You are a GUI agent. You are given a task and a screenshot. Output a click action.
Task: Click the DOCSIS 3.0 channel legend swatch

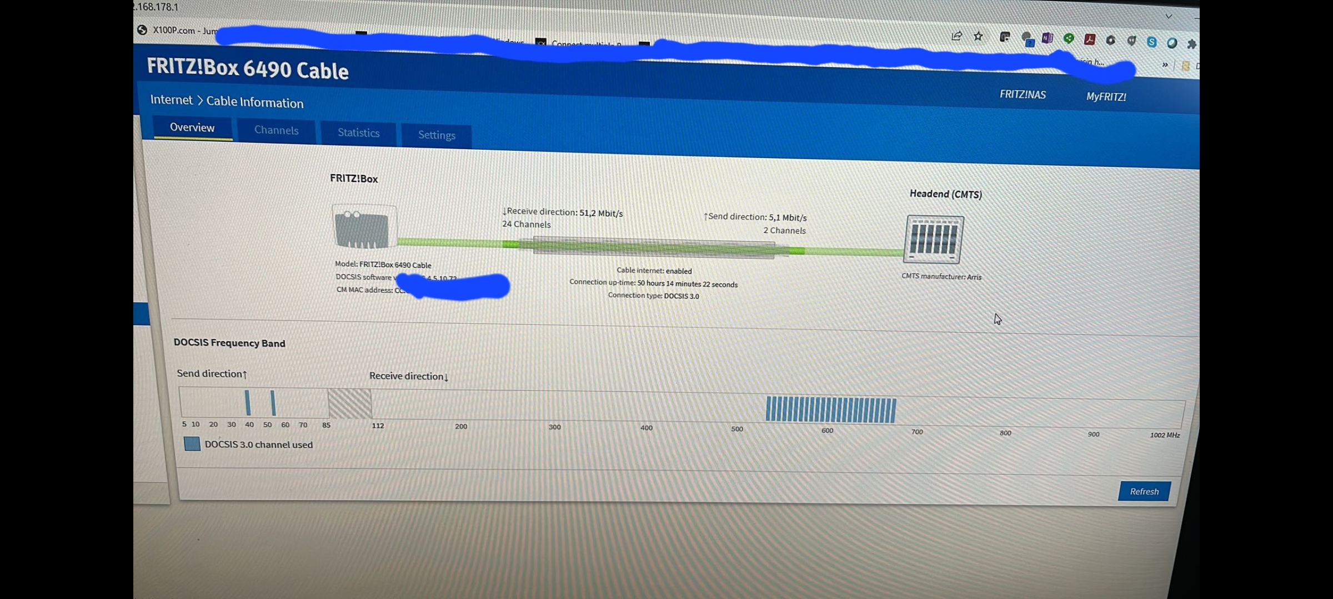pos(192,444)
